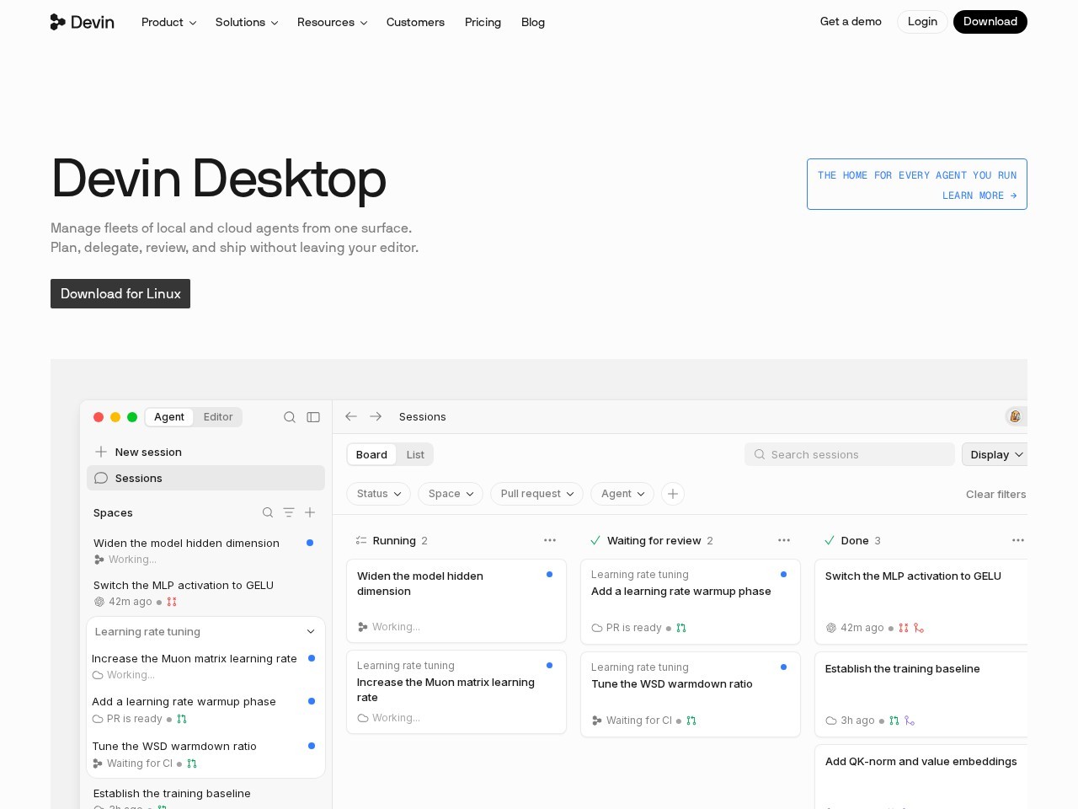Click Download for Linux
Screen dimensions: 1078x809
(x=120, y=294)
